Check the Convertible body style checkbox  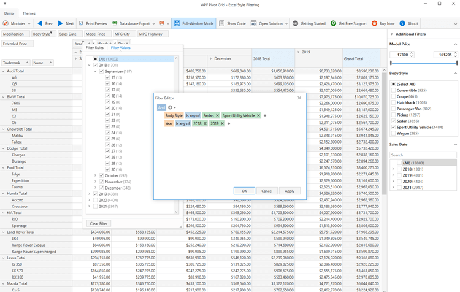tap(394, 90)
